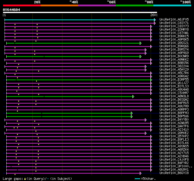This screenshot has width=194, height=181.
Task: Click the AV644604 query name
Action: pyautogui.click(x=12, y=10)
